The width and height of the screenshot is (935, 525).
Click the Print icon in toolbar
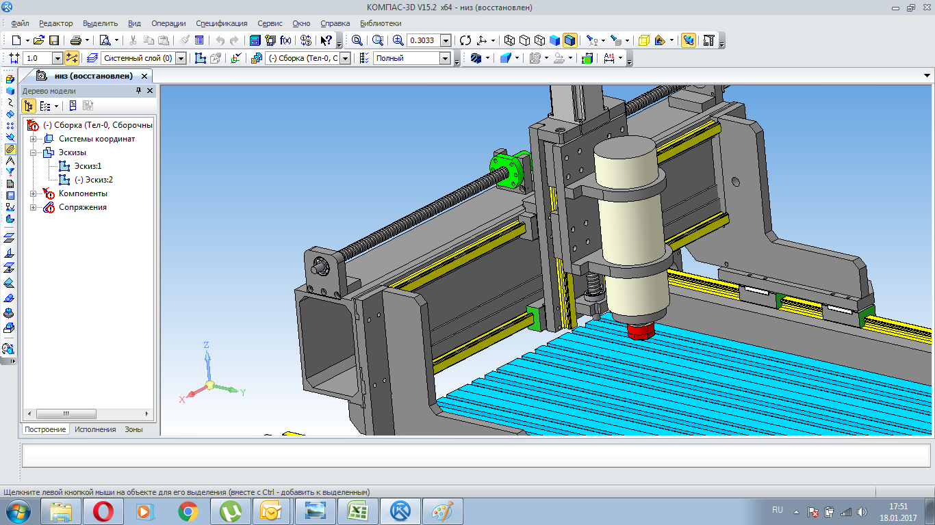pos(76,40)
